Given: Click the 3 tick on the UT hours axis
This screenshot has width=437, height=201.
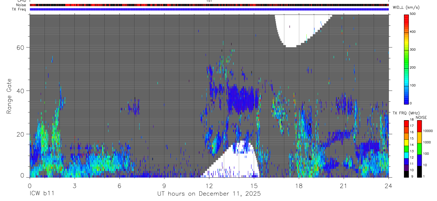Looking at the screenshot, I should click(74, 185).
